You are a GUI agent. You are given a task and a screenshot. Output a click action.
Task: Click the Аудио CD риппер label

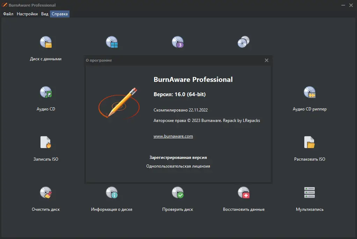pos(310,109)
